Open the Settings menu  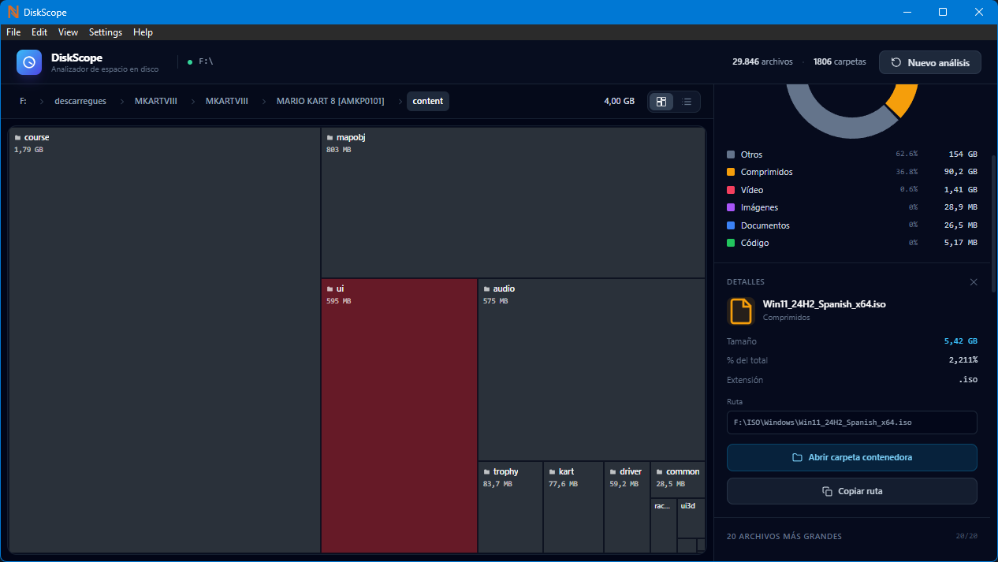106,32
